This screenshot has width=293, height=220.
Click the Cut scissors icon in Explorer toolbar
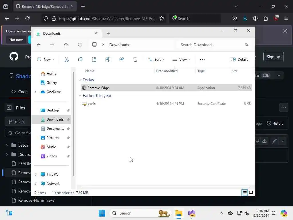(66, 60)
